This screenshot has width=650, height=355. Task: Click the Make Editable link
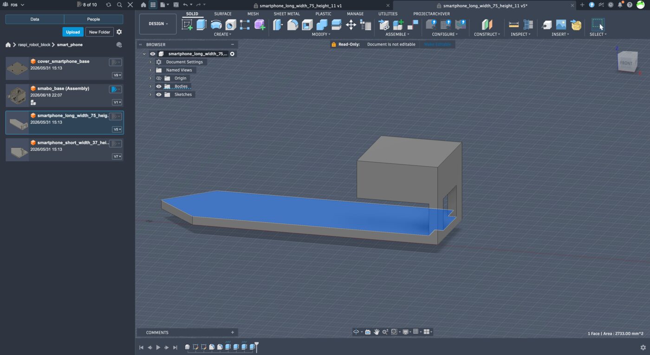tap(437, 45)
